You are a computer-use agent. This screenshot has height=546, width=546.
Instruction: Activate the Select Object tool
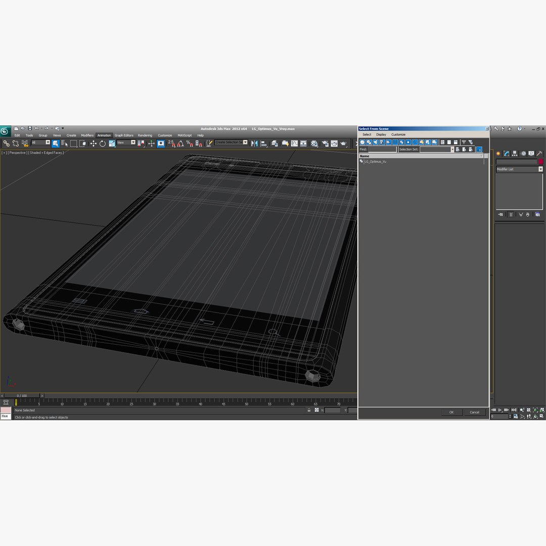(x=55, y=144)
